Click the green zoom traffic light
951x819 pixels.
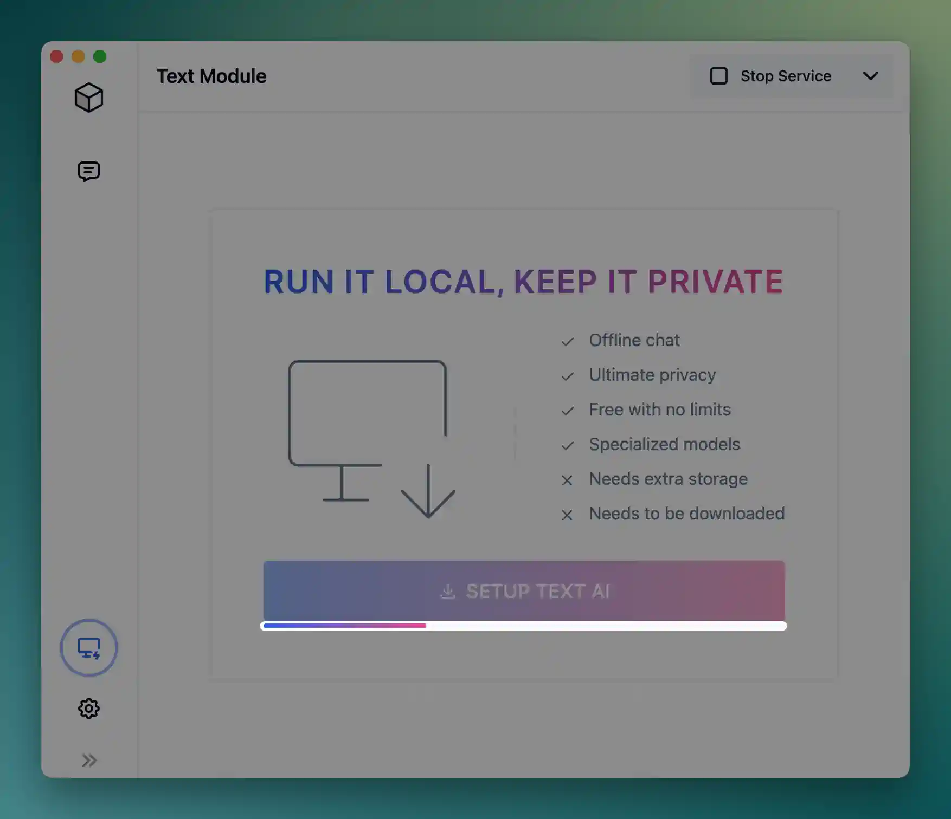100,56
